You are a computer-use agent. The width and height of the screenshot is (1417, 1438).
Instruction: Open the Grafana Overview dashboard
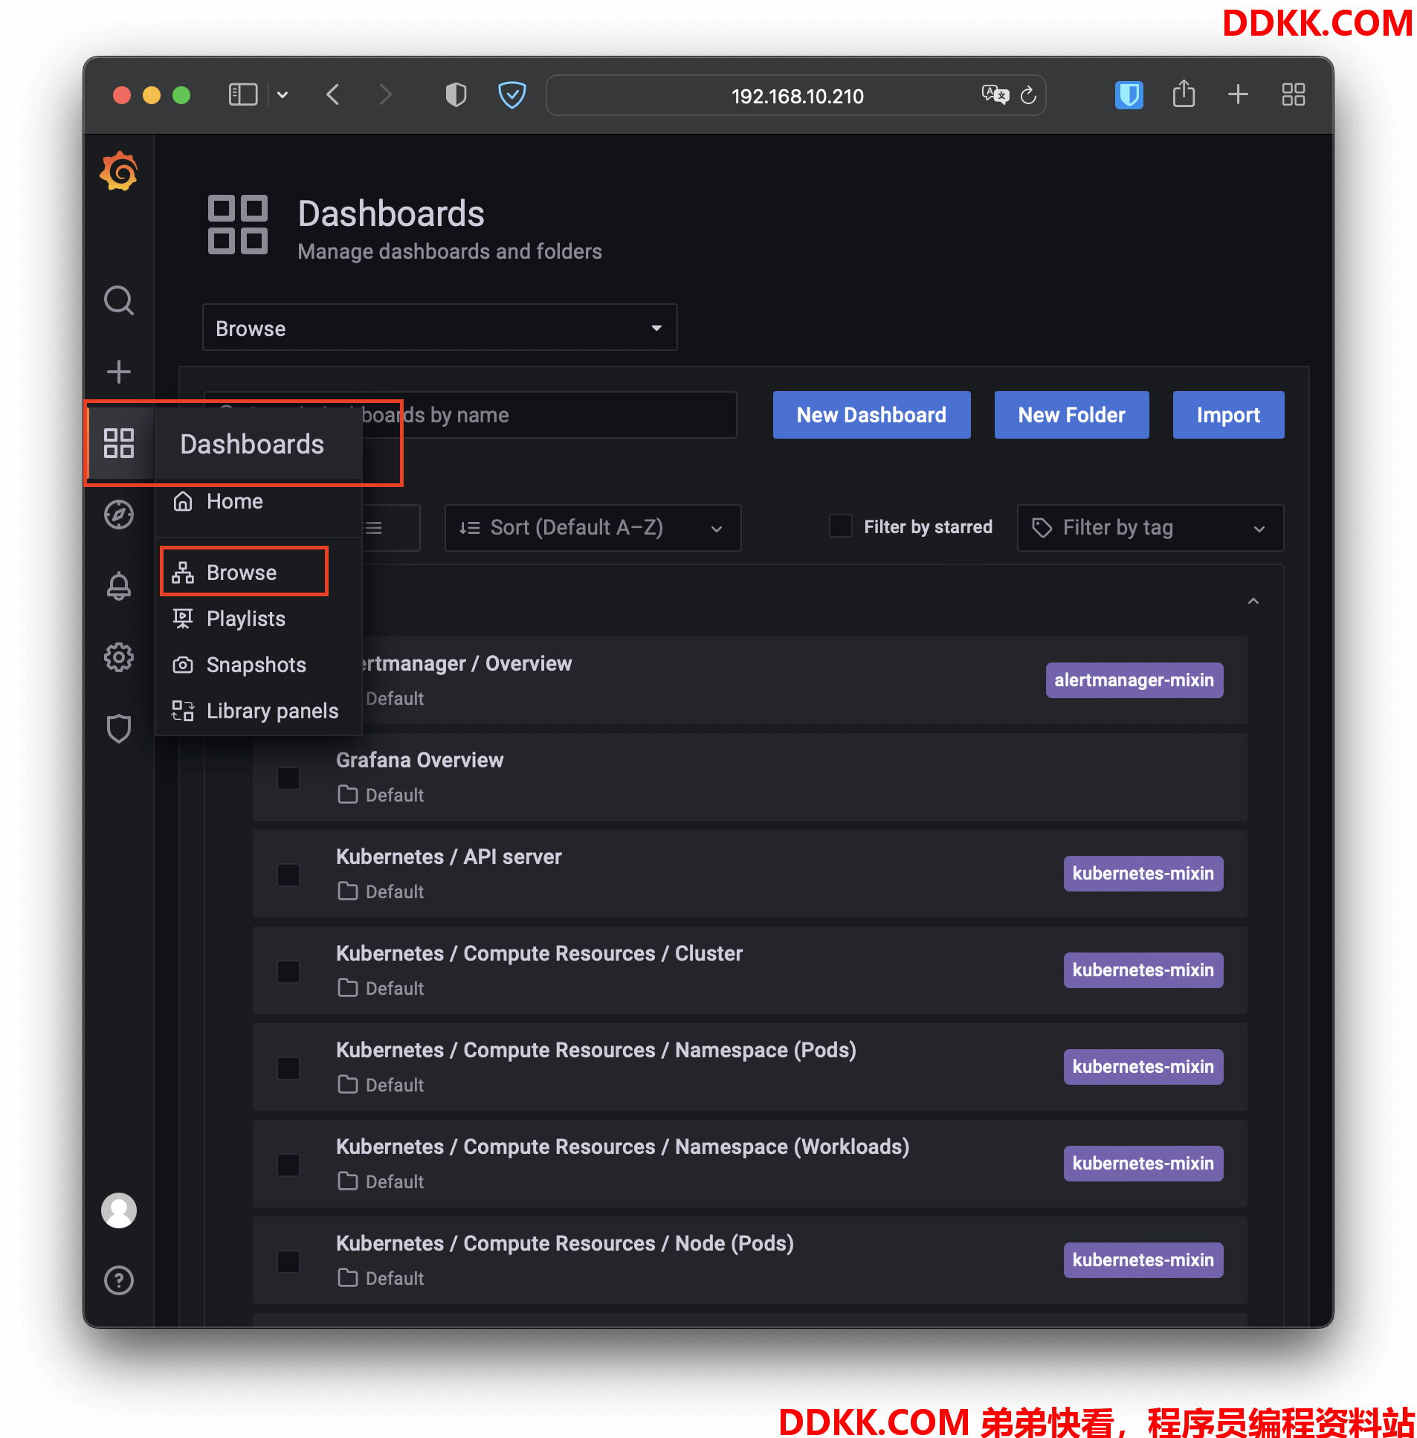pos(420,760)
